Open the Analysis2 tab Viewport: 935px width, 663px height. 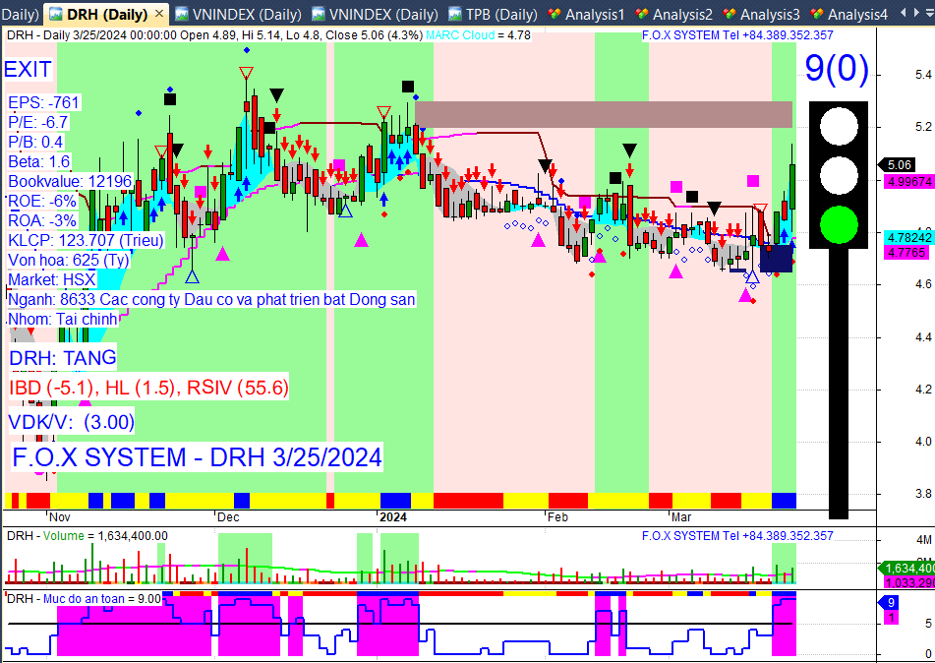673,14
